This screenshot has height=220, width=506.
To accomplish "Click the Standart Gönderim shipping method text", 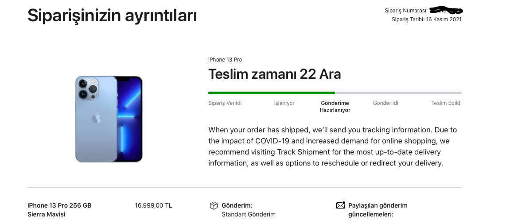I will pos(249,214).
